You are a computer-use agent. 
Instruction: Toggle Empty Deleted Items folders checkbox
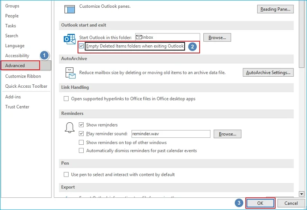pyautogui.click(x=81, y=46)
